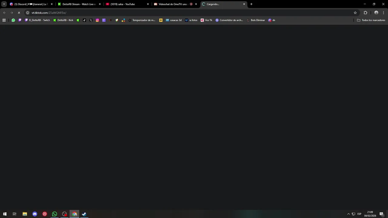Viewport: 388px width, 218px height.
Task: Open the casacas 3d bookmark
Action: (174, 20)
